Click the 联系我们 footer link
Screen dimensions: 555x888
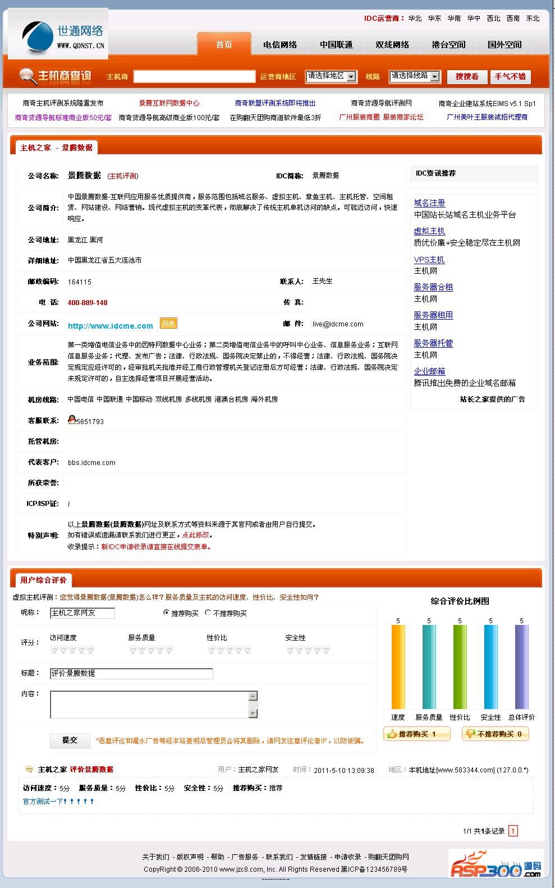279,857
